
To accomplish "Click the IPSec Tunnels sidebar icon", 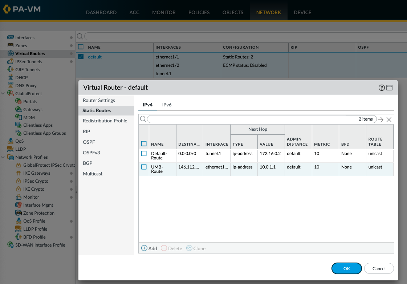I will [11, 61].
